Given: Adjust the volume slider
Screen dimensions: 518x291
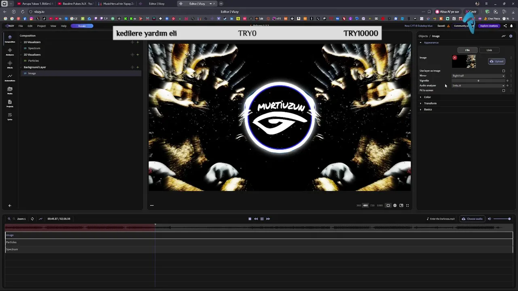Looking at the screenshot, I should pyautogui.click(x=502, y=219).
